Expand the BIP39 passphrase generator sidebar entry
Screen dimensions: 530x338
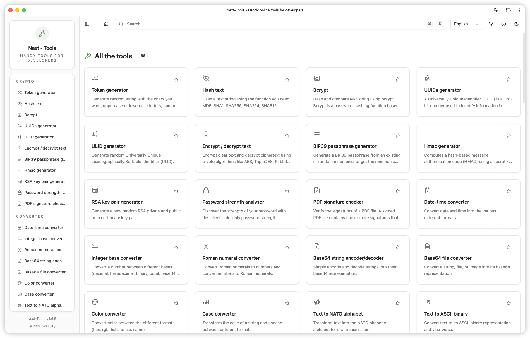[44, 159]
